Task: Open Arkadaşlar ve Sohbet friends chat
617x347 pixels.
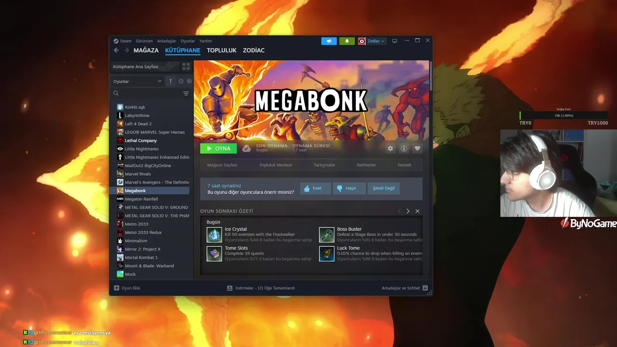Action: tap(405, 288)
